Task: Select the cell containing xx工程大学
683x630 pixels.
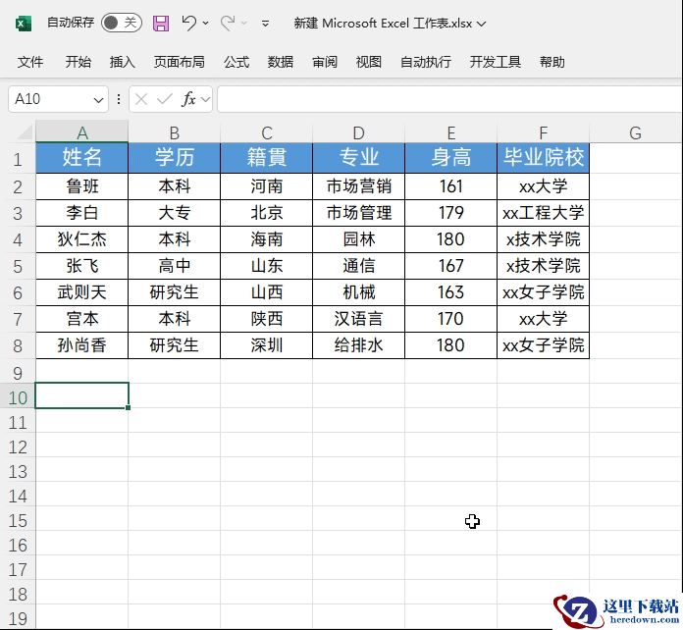Action: (544, 213)
